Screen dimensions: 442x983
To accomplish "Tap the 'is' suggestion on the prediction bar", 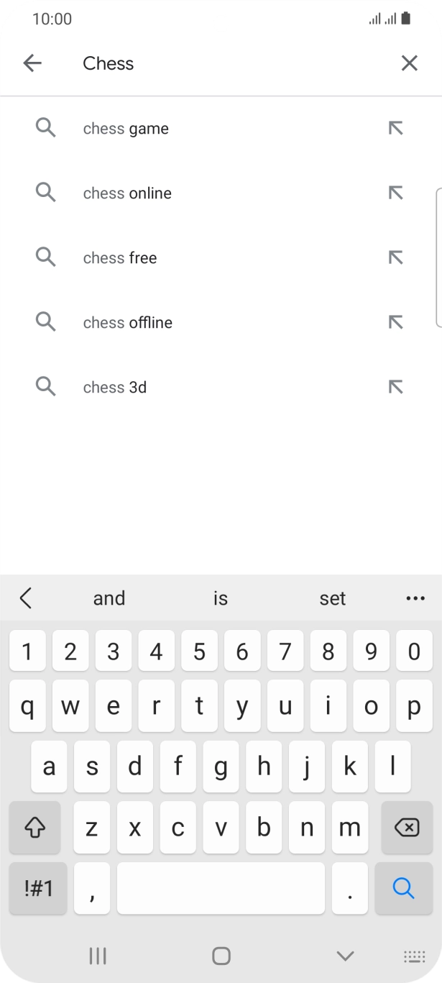I will click(221, 598).
